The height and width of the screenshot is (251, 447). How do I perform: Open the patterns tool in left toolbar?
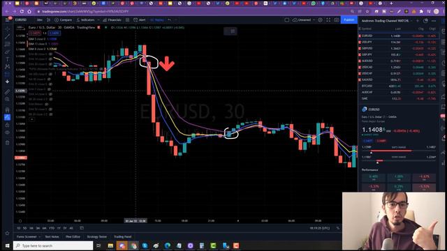(x=8, y=66)
